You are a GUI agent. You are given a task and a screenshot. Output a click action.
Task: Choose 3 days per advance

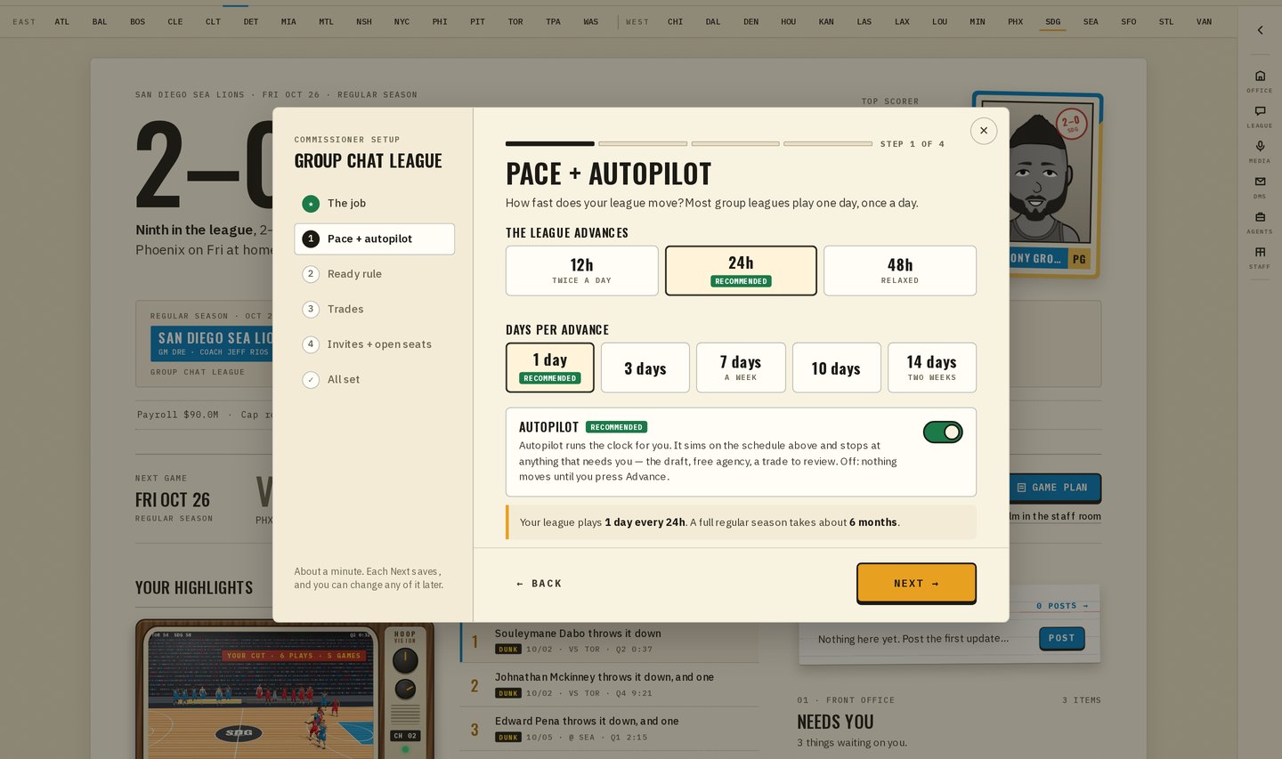click(x=645, y=367)
